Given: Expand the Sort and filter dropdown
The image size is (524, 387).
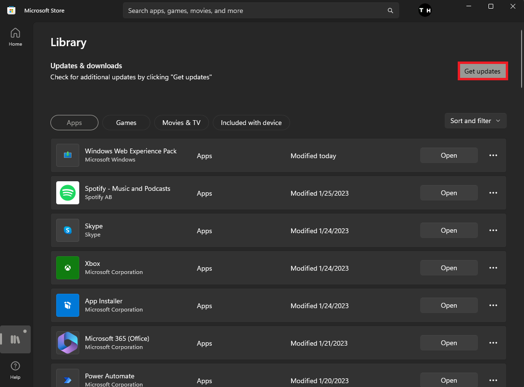Looking at the screenshot, I should tap(475, 121).
